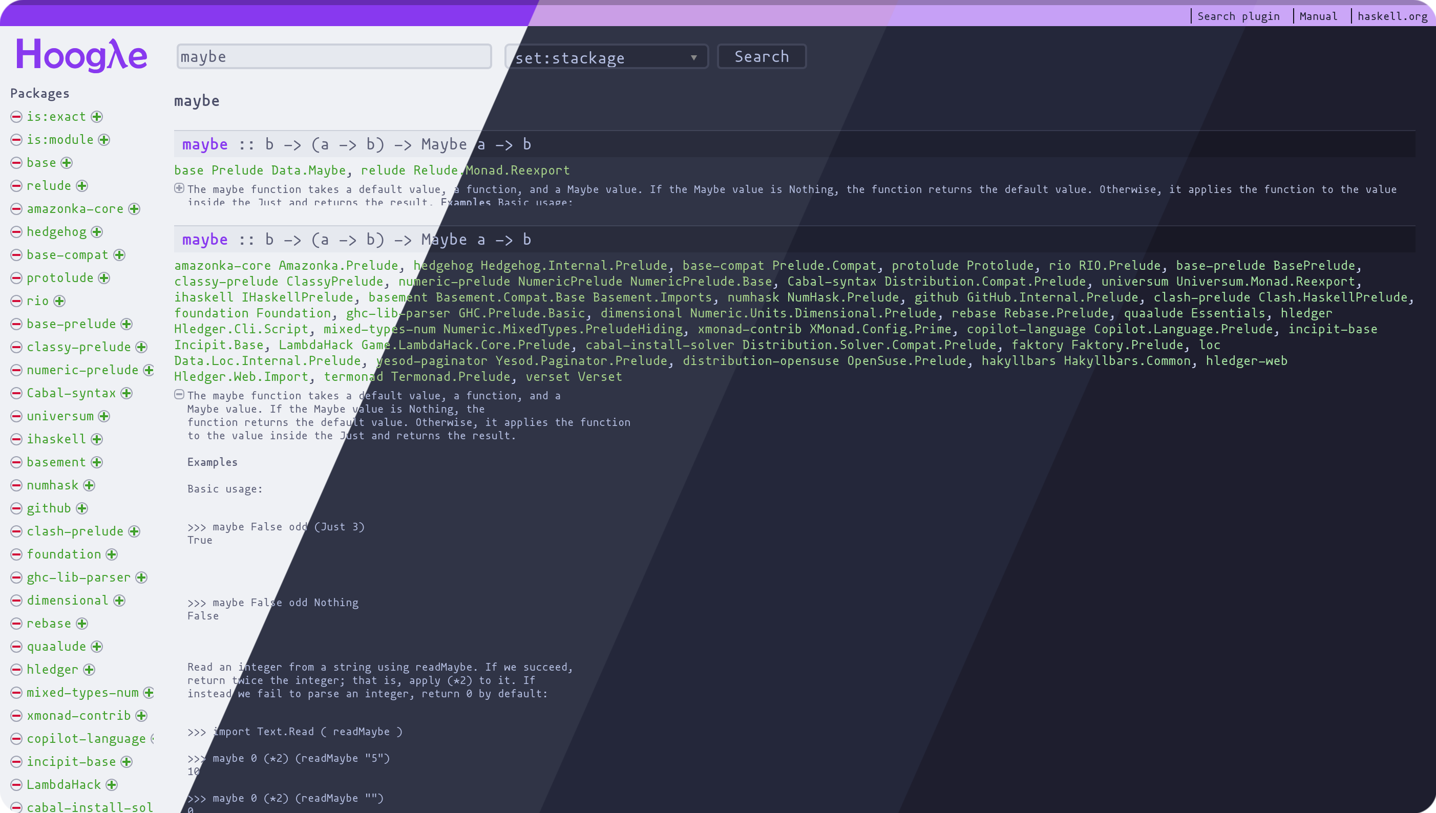Screen dimensions: 1436x813
Task: Exclude ghc-lib-parser minus icon
Action: pos(16,577)
